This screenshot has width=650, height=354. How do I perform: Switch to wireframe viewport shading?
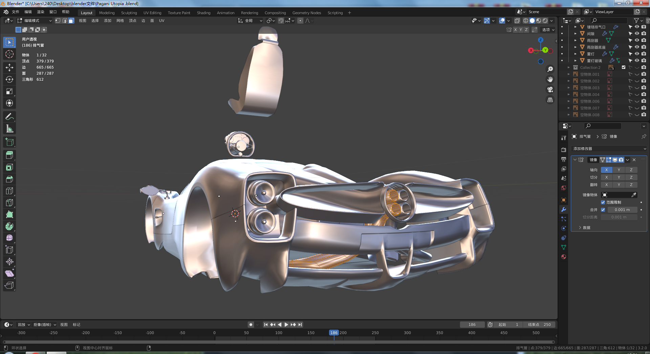click(x=526, y=21)
